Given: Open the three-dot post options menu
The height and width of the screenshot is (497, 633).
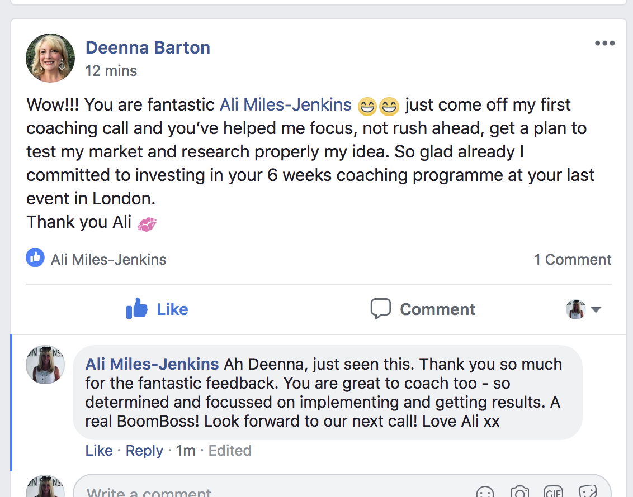Looking at the screenshot, I should (x=604, y=44).
